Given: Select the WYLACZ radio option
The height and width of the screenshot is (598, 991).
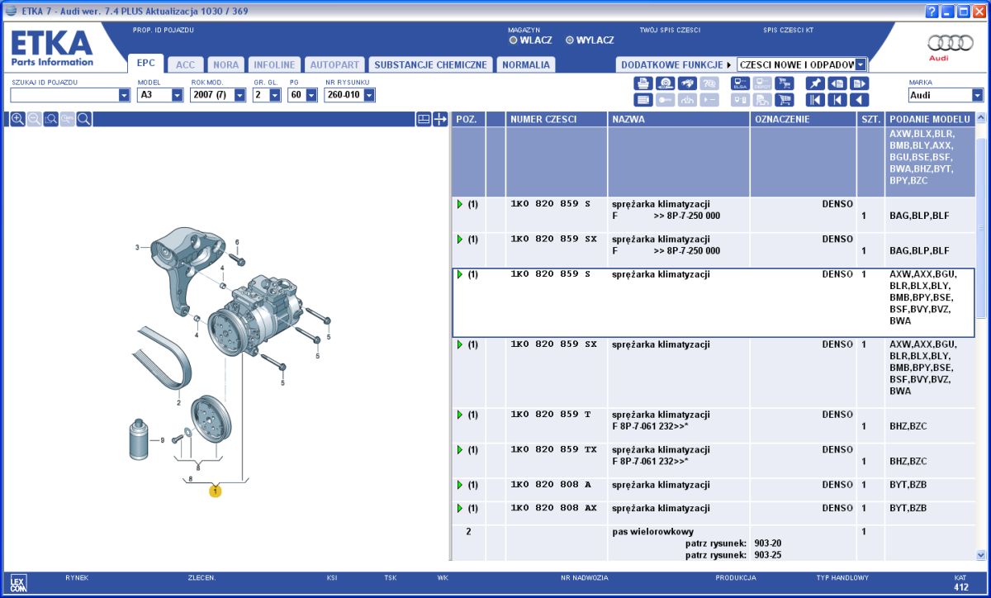Looking at the screenshot, I should point(569,40).
